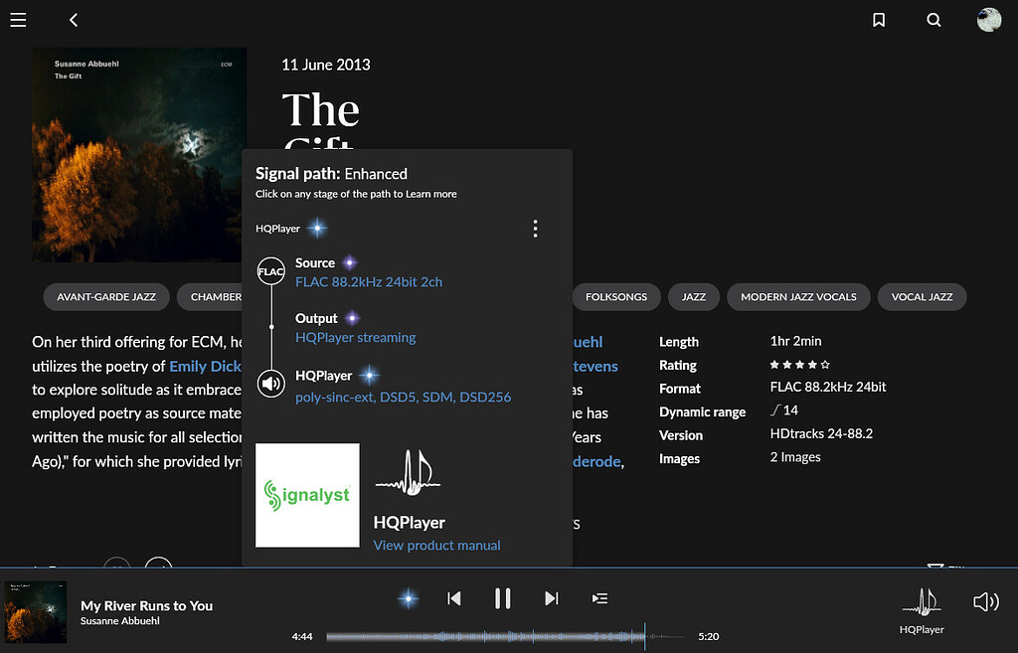This screenshot has width=1018, height=653.
Task: Open the play queue icon
Action: 599,597
